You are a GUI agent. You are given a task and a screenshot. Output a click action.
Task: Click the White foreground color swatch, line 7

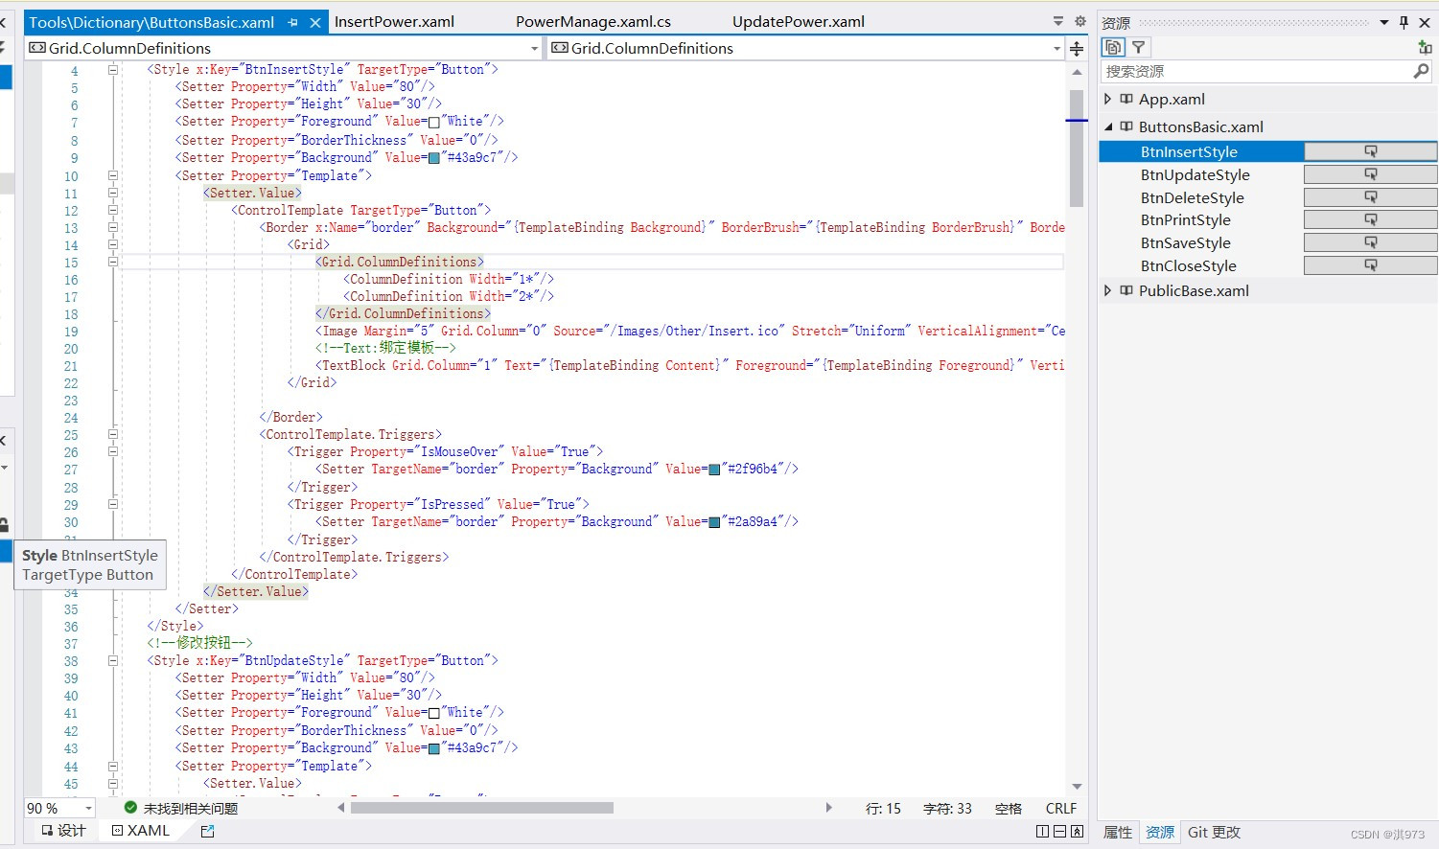tap(433, 122)
